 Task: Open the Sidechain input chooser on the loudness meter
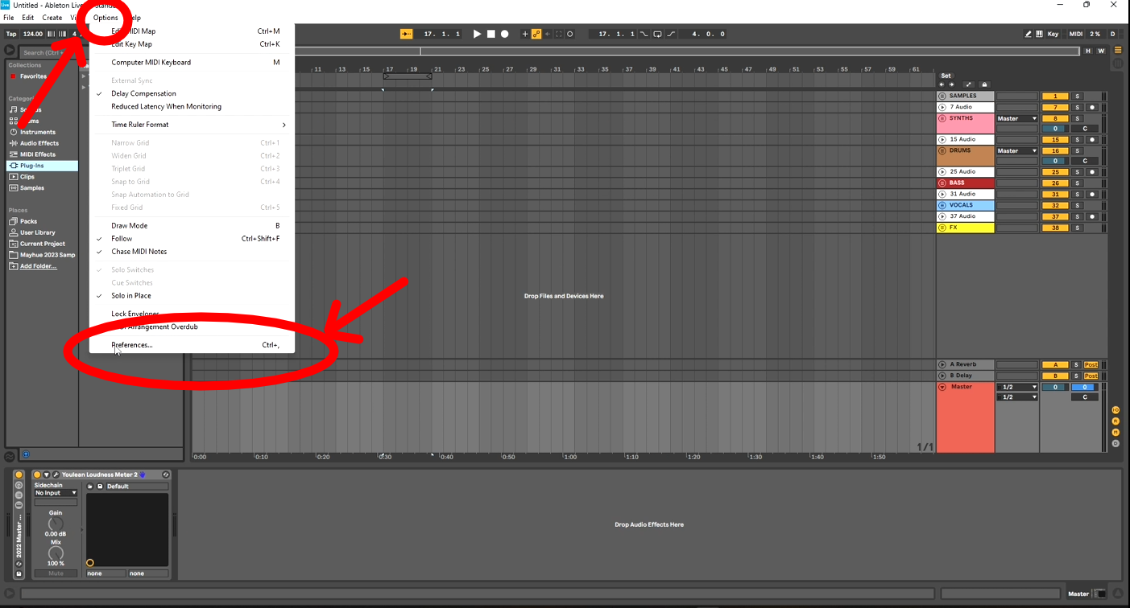[55, 492]
